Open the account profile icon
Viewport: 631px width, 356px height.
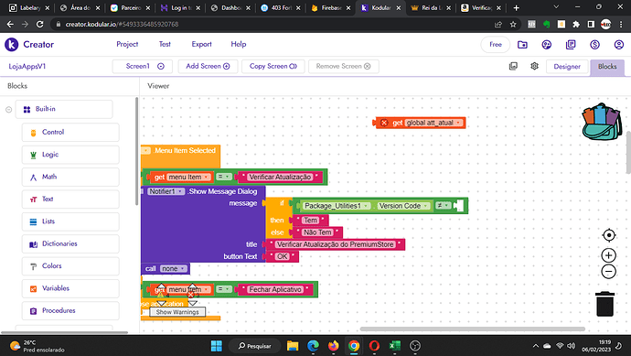pyautogui.click(x=619, y=45)
